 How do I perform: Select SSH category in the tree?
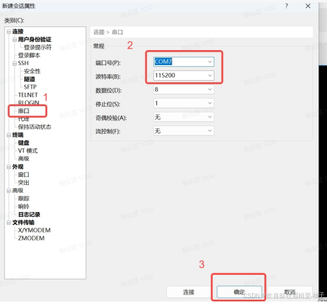click(23, 63)
